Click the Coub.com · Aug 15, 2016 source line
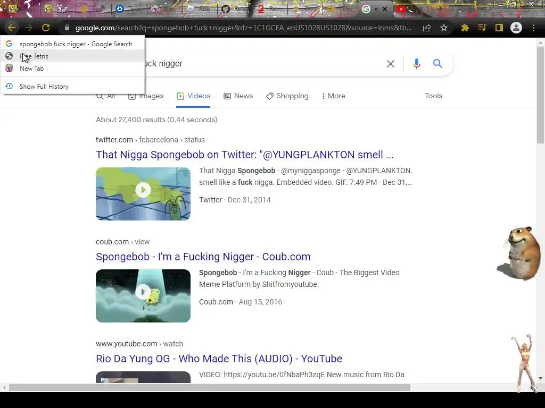Screen dimensions: 545x408 [x=241, y=302]
